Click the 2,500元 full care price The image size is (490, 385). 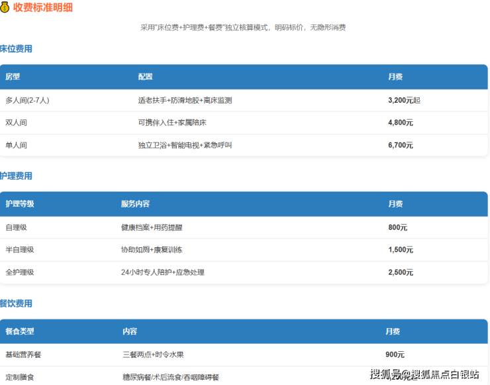click(x=400, y=272)
